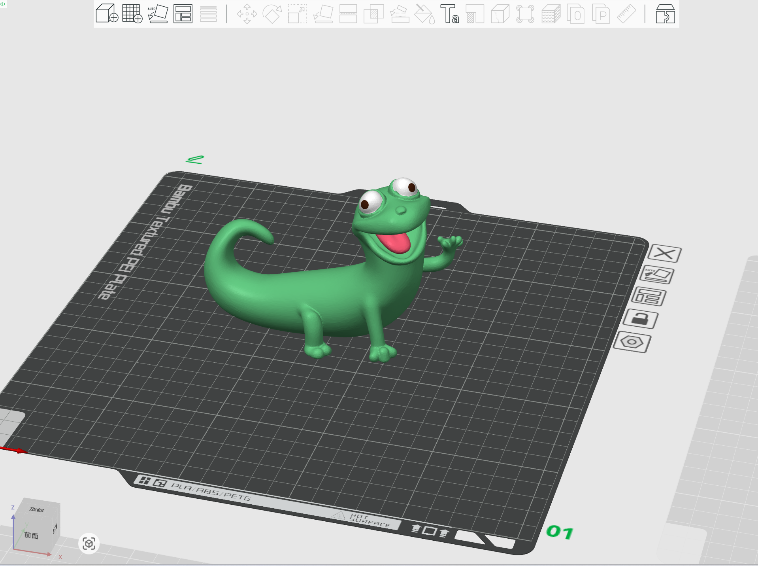Click the 前面 face of view cube
Screen dimensions: 758x566
31,536
